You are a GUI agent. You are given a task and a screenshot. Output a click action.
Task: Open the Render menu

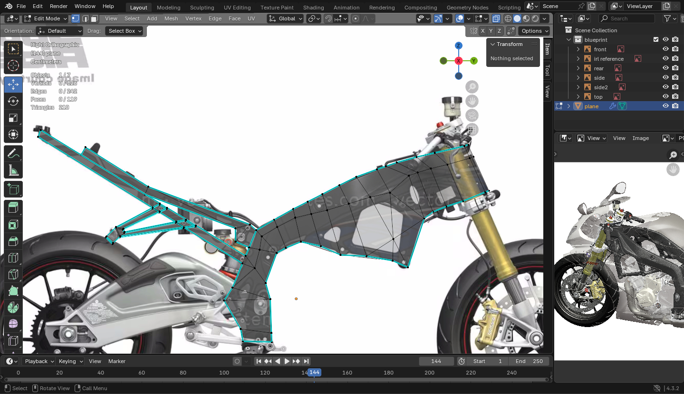(x=58, y=6)
